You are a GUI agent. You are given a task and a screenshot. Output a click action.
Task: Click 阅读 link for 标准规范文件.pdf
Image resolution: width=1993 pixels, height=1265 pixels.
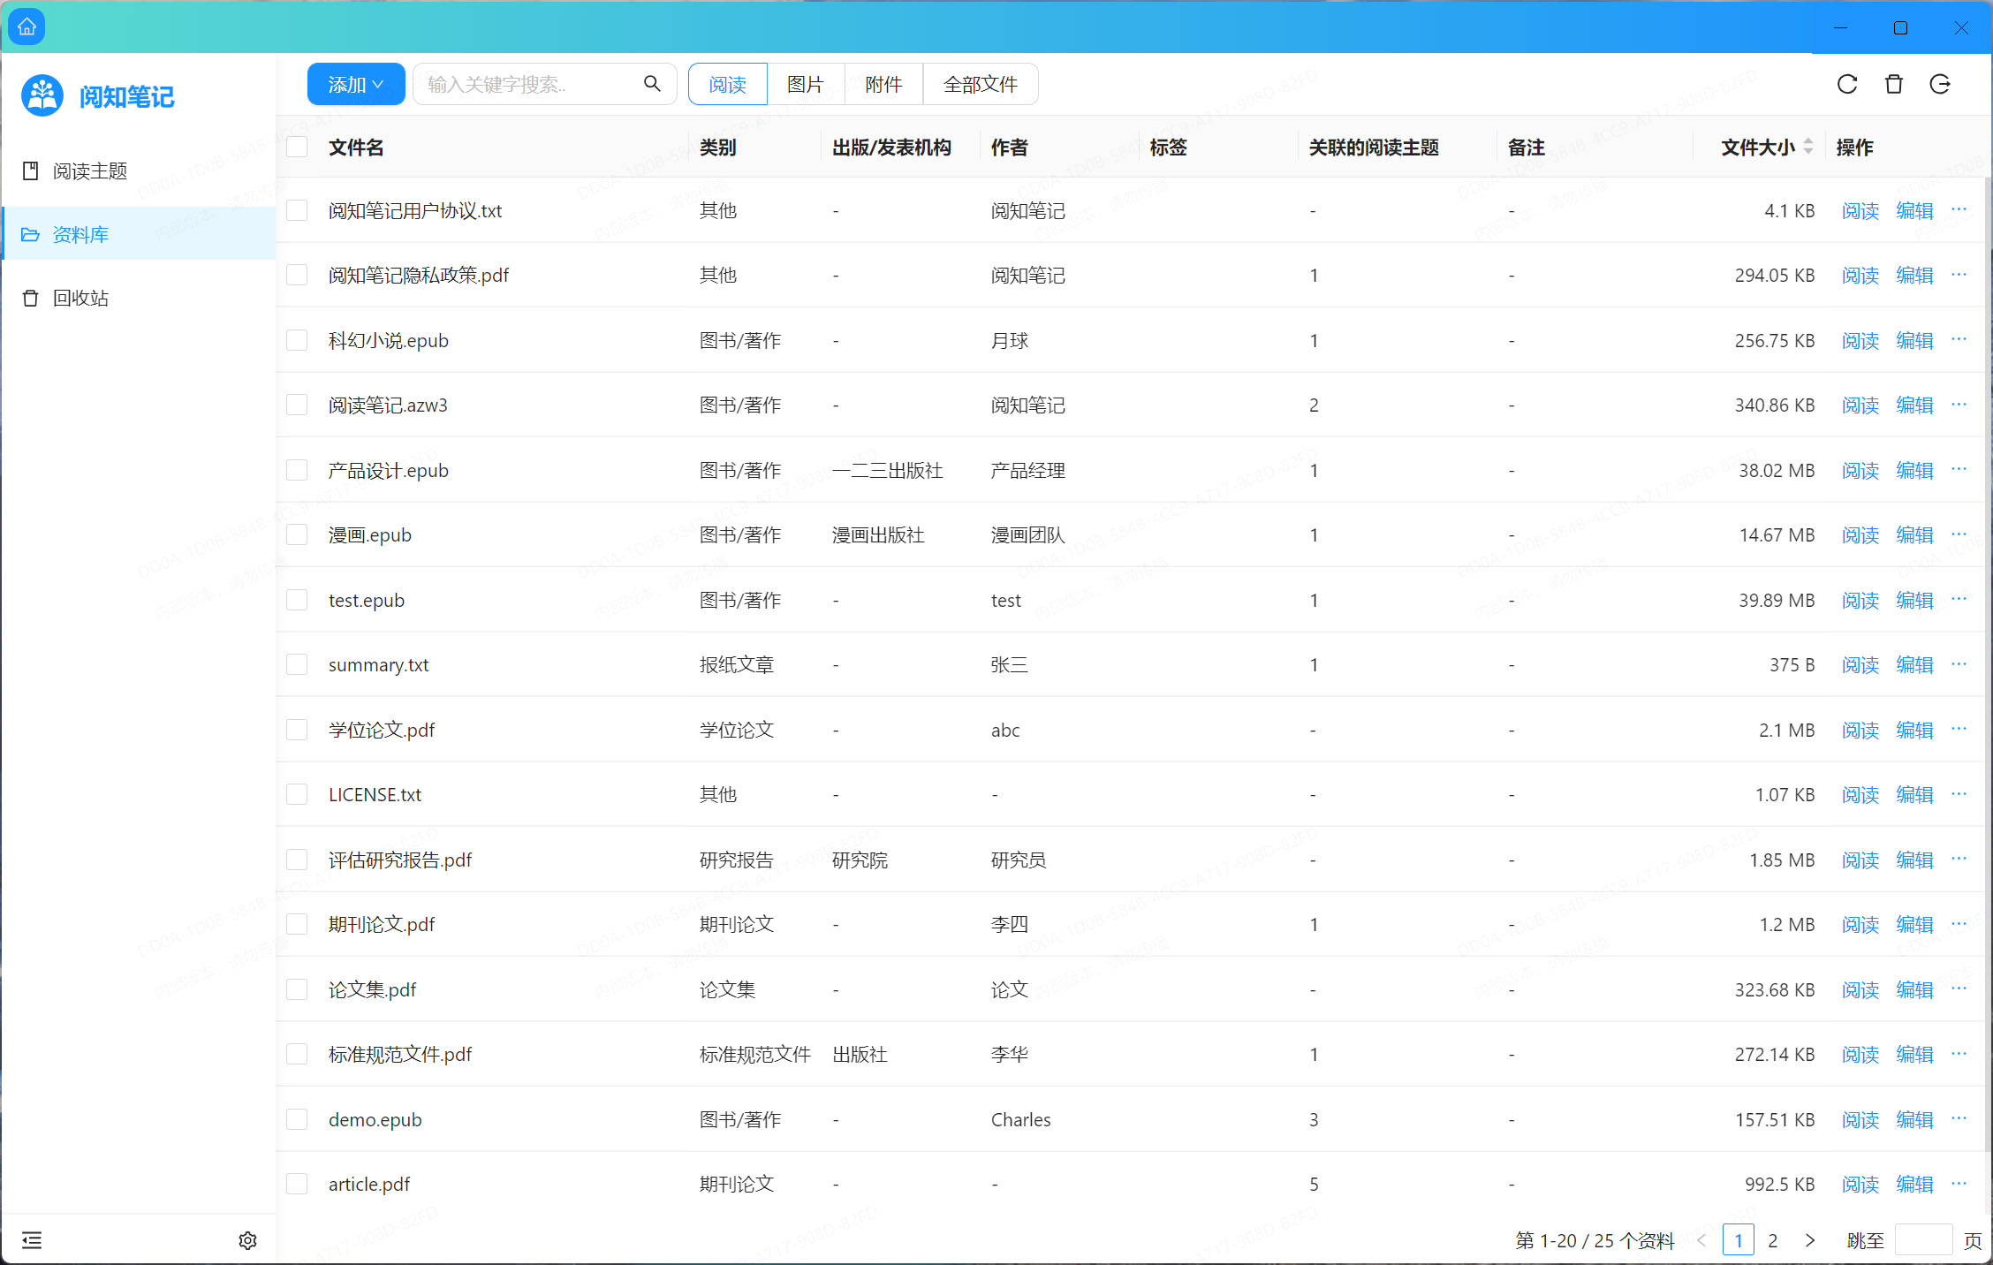1860,1054
